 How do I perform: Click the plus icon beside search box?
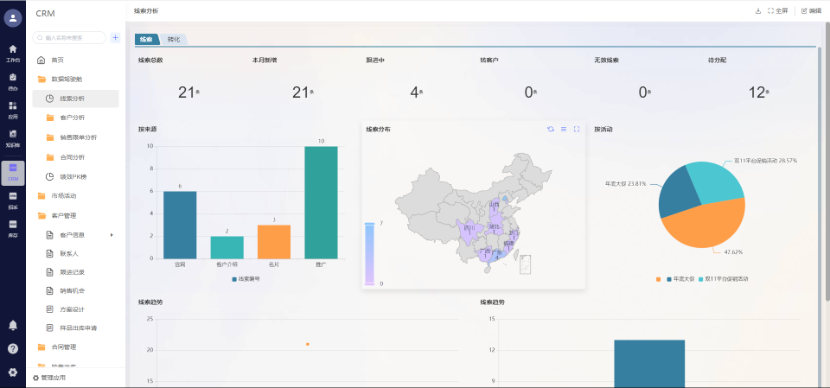(x=115, y=38)
